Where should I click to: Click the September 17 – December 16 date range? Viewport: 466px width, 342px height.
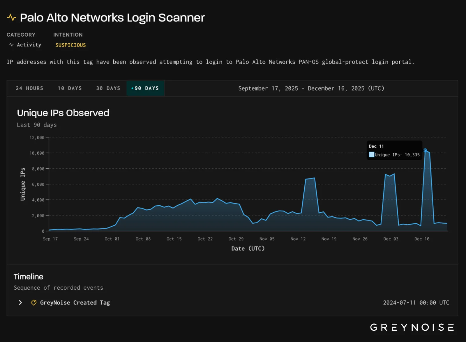tap(311, 88)
